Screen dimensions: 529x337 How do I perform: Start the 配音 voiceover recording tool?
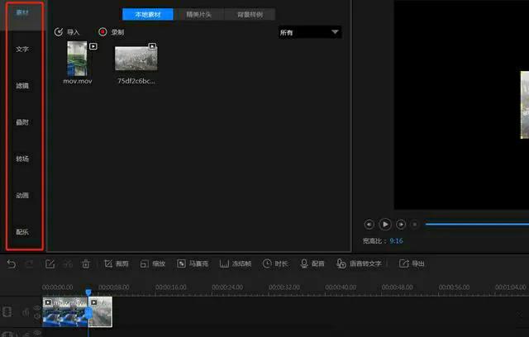click(x=312, y=263)
